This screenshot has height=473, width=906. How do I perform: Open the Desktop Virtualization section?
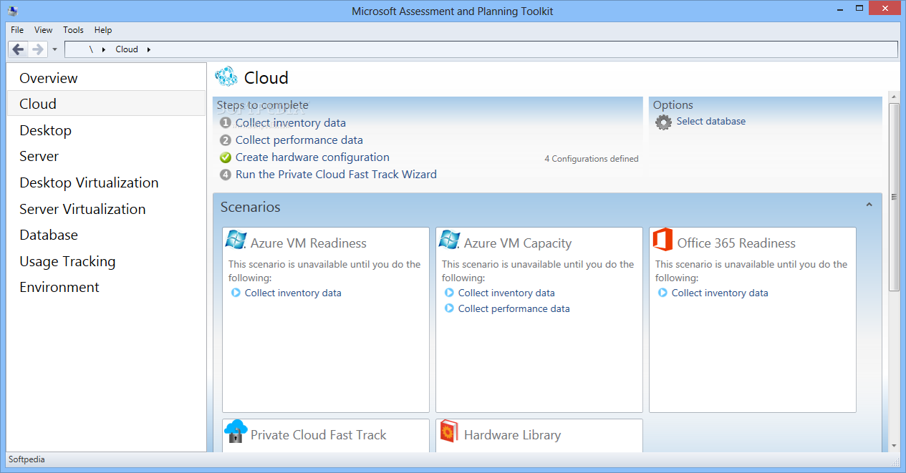[x=106, y=182]
